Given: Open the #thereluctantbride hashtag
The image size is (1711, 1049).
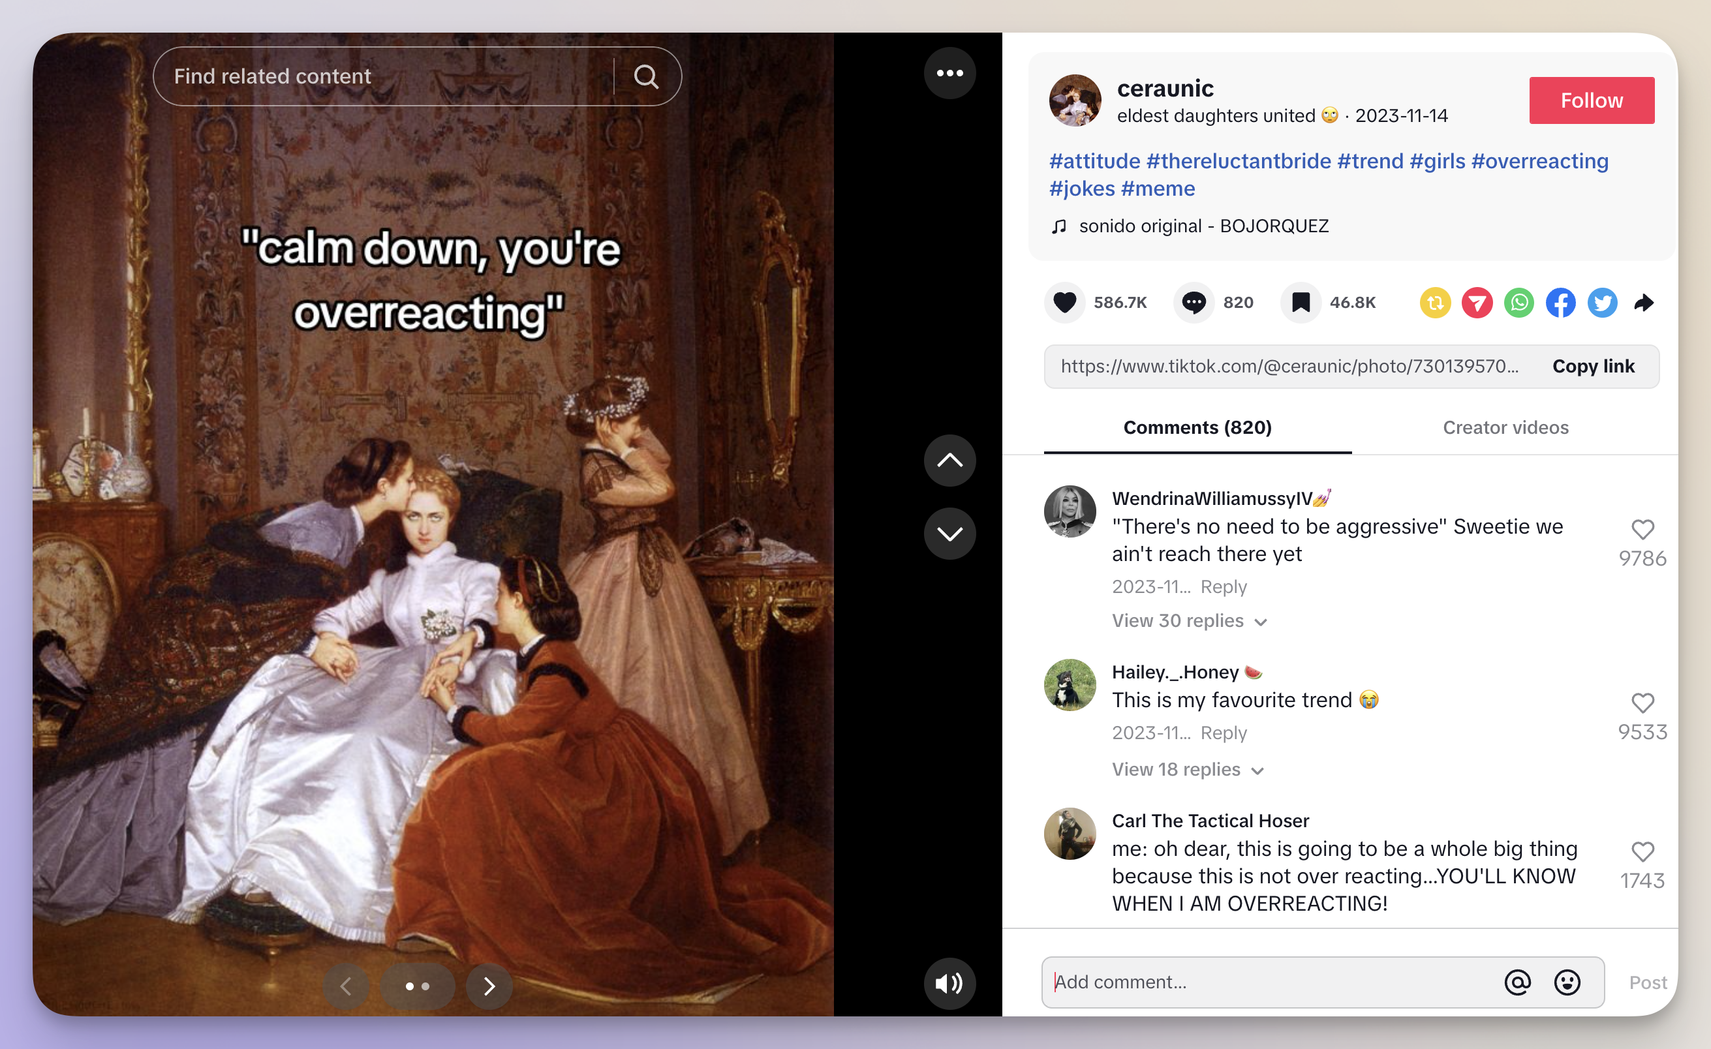Looking at the screenshot, I should (1239, 161).
